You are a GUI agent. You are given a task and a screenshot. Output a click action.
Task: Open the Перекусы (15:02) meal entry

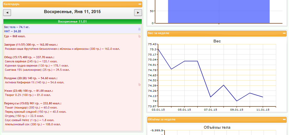tap(33, 104)
